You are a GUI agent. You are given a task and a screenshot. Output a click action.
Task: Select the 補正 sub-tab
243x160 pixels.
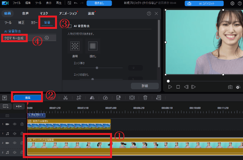coord(21,23)
